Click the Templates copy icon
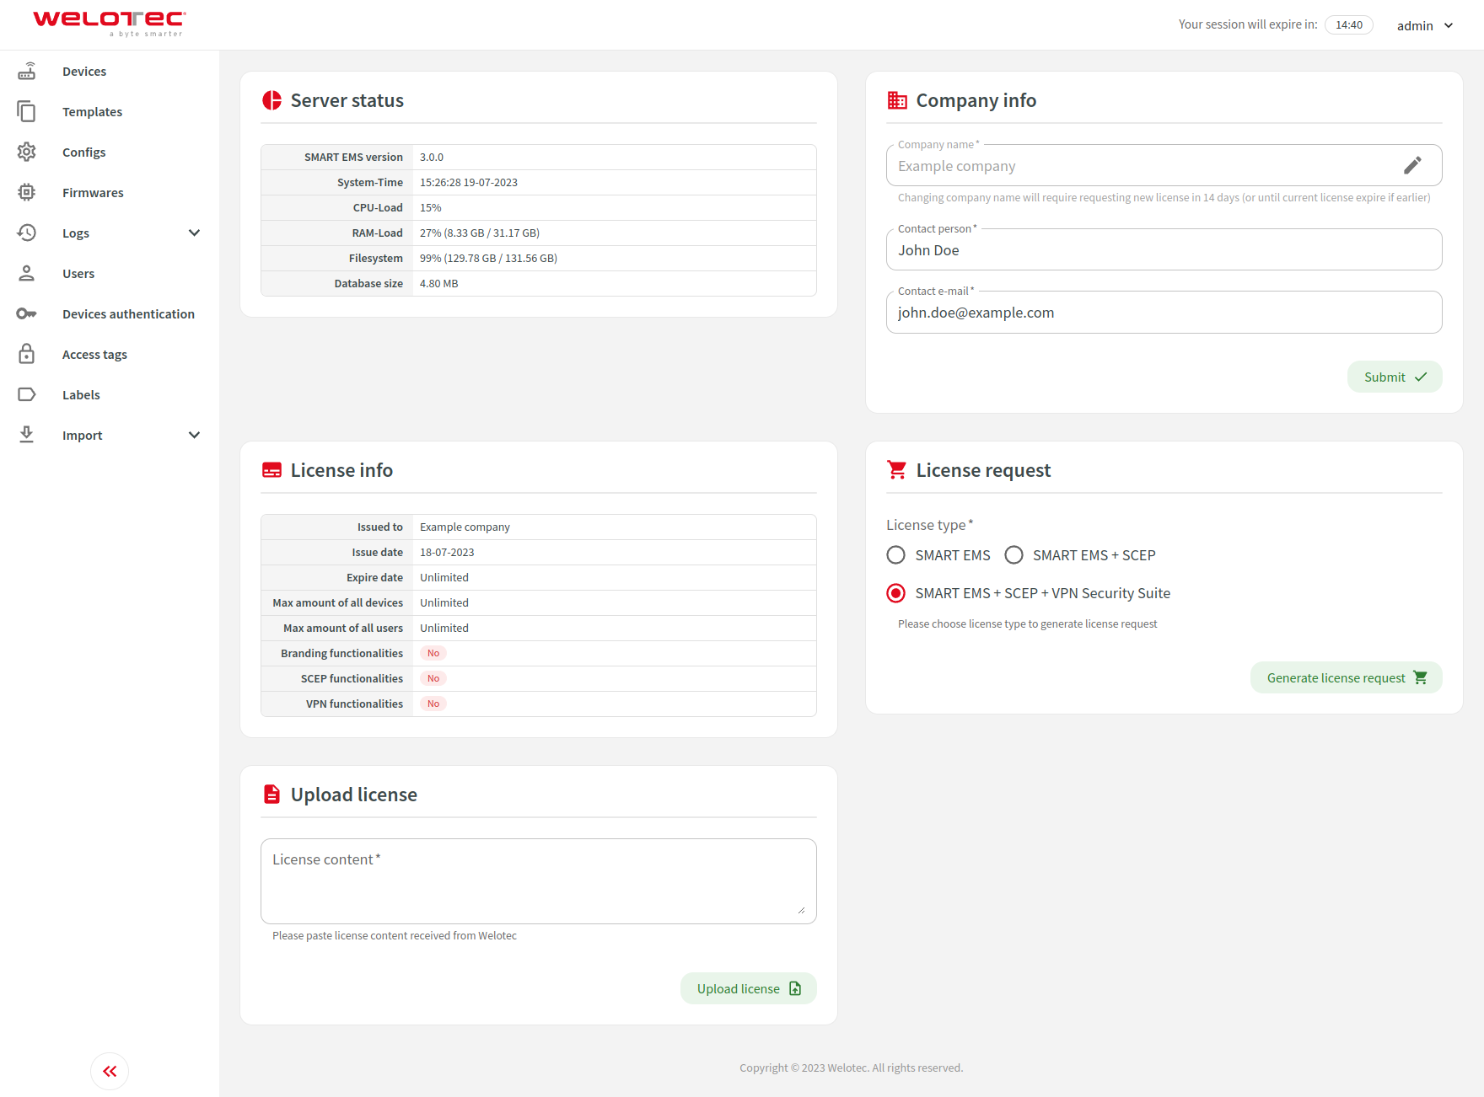Image resolution: width=1484 pixels, height=1097 pixels. pyautogui.click(x=27, y=112)
